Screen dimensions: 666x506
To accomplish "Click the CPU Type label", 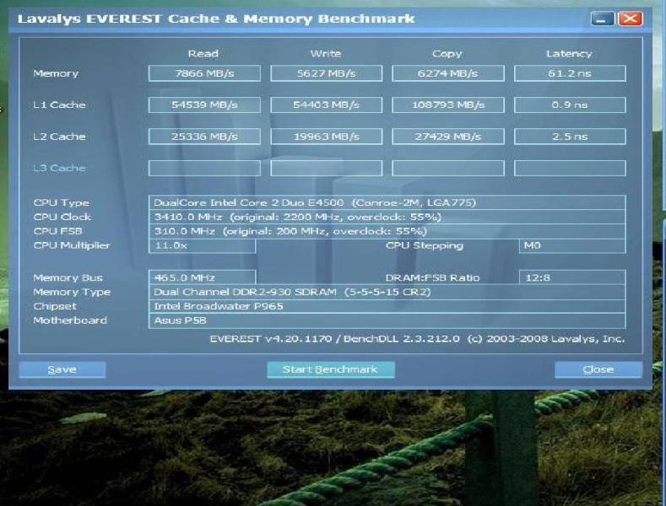I will 61,203.
